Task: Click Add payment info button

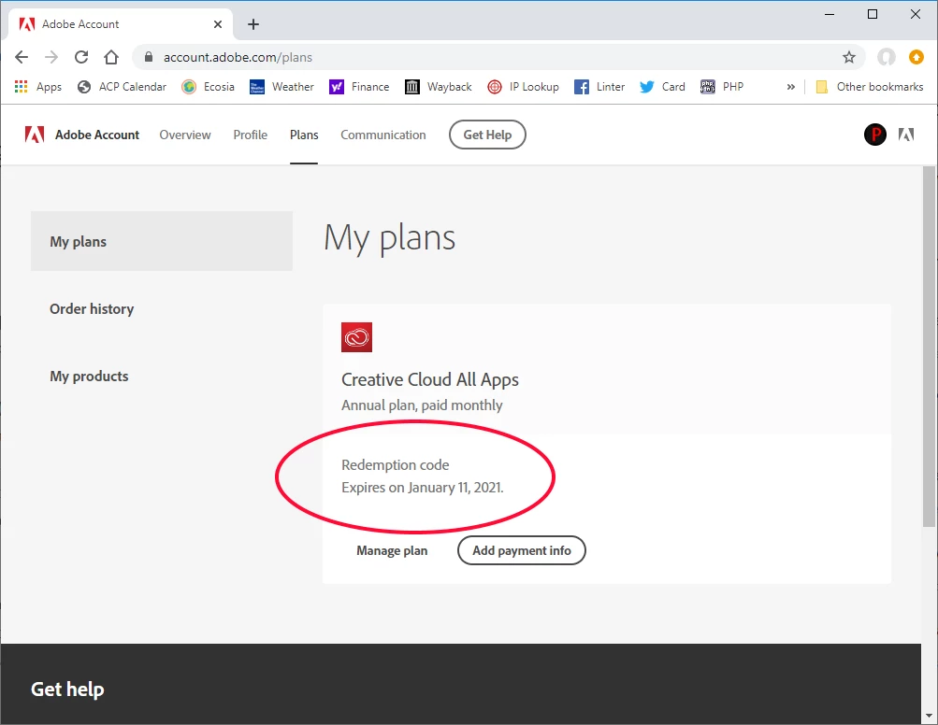Action: [x=522, y=550]
